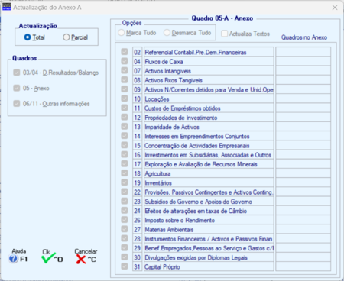Viewport: 344px width, 281px height.
Task: Click the text Custos de Empréstimos obtidos
Action: click(x=183, y=108)
